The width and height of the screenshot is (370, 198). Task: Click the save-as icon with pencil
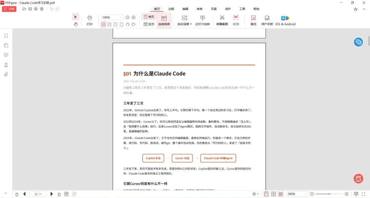point(36,9)
